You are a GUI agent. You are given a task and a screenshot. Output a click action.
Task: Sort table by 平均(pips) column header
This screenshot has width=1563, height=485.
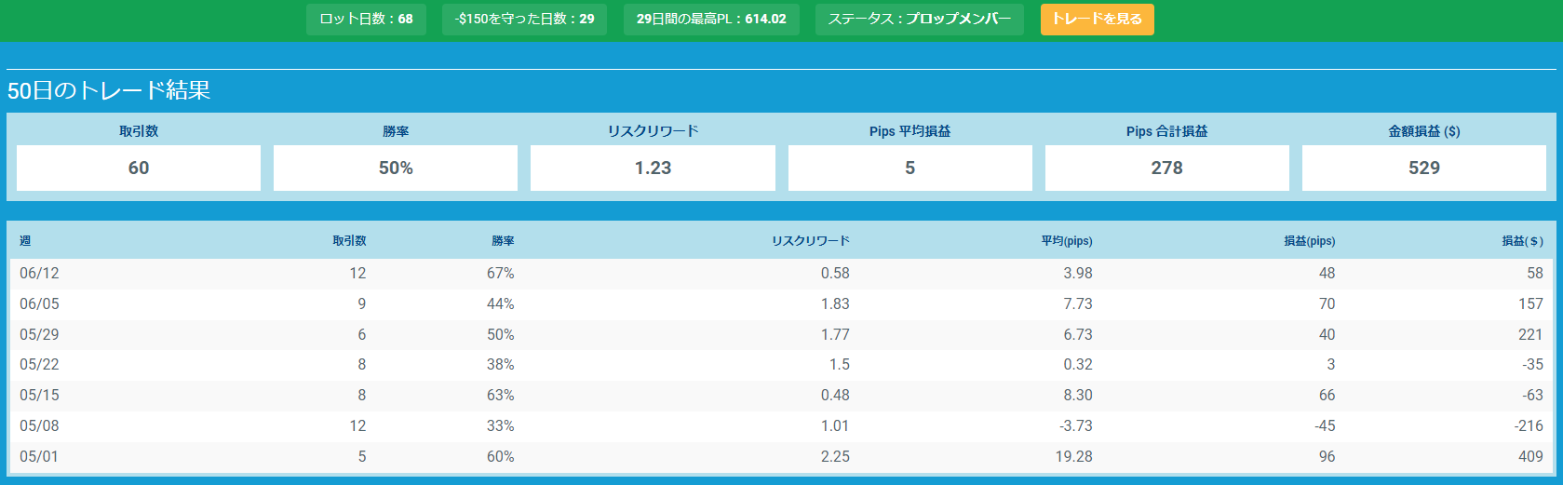[1067, 241]
